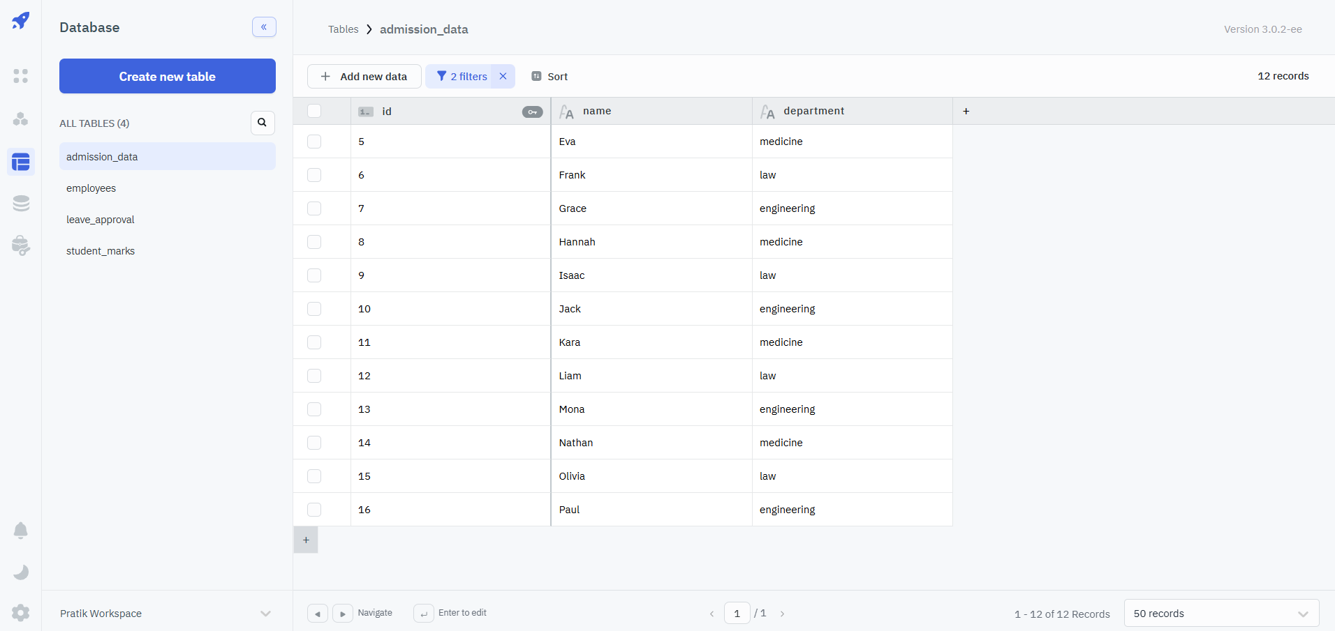Open the 50 records page size dropdown
The width and height of the screenshot is (1335, 631).
point(1220,614)
